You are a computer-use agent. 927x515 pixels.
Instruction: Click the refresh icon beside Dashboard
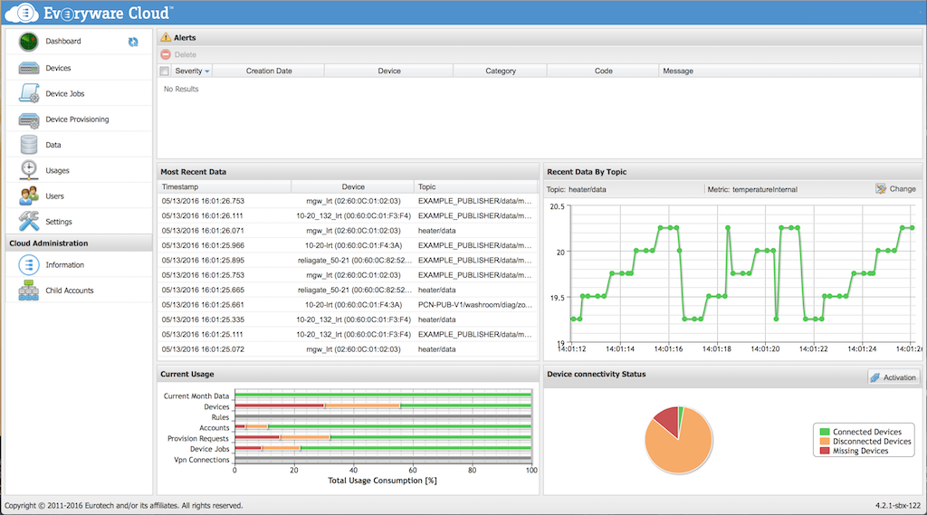click(133, 42)
